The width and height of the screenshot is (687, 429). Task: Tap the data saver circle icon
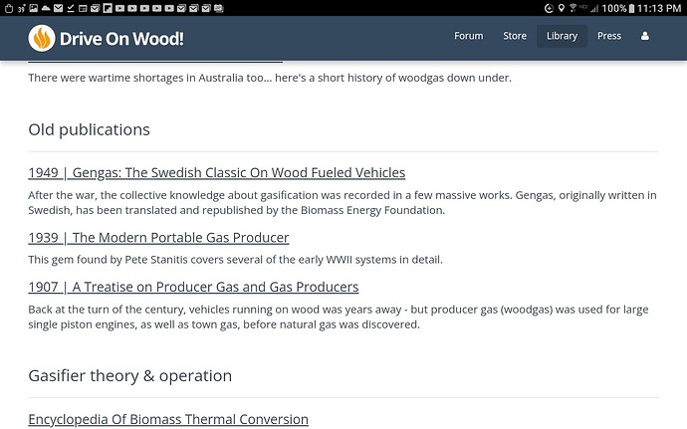pyautogui.click(x=549, y=8)
